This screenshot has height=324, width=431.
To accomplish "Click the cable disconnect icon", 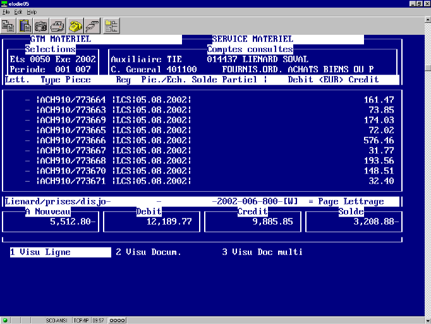I will pos(92,26).
